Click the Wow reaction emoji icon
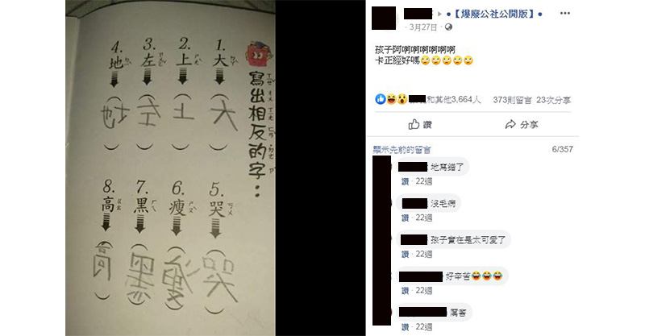Viewport: 645px width, 336px height. pyautogui.click(x=402, y=99)
